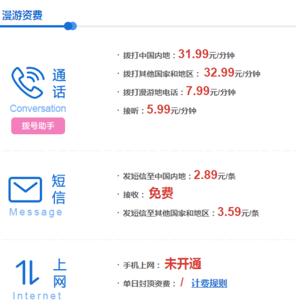
Task: Select the 漫游资费 tab heading
Action: click(x=22, y=15)
